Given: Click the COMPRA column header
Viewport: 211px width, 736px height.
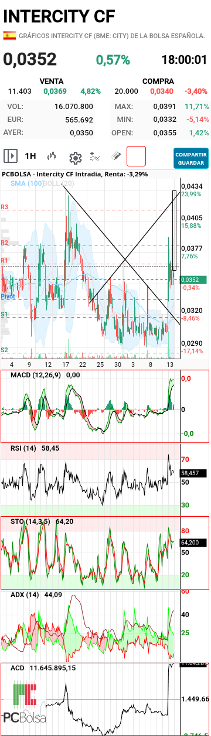Looking at the screenshot, I should pos(158,81).
